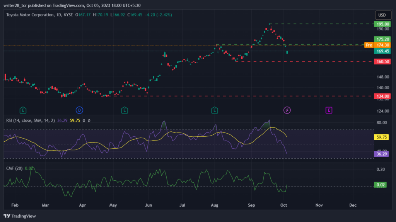
Task: Click the RSI (14, close, SMA, 14, 2) legend
Action: (30, 120)
